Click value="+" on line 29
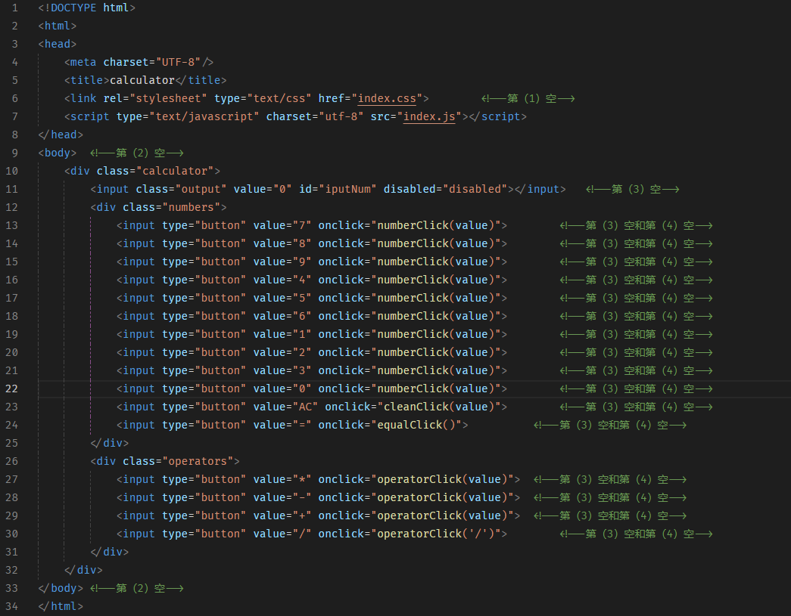 [282, 515]
